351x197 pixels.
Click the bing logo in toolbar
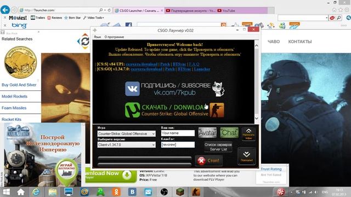[19, 26]
